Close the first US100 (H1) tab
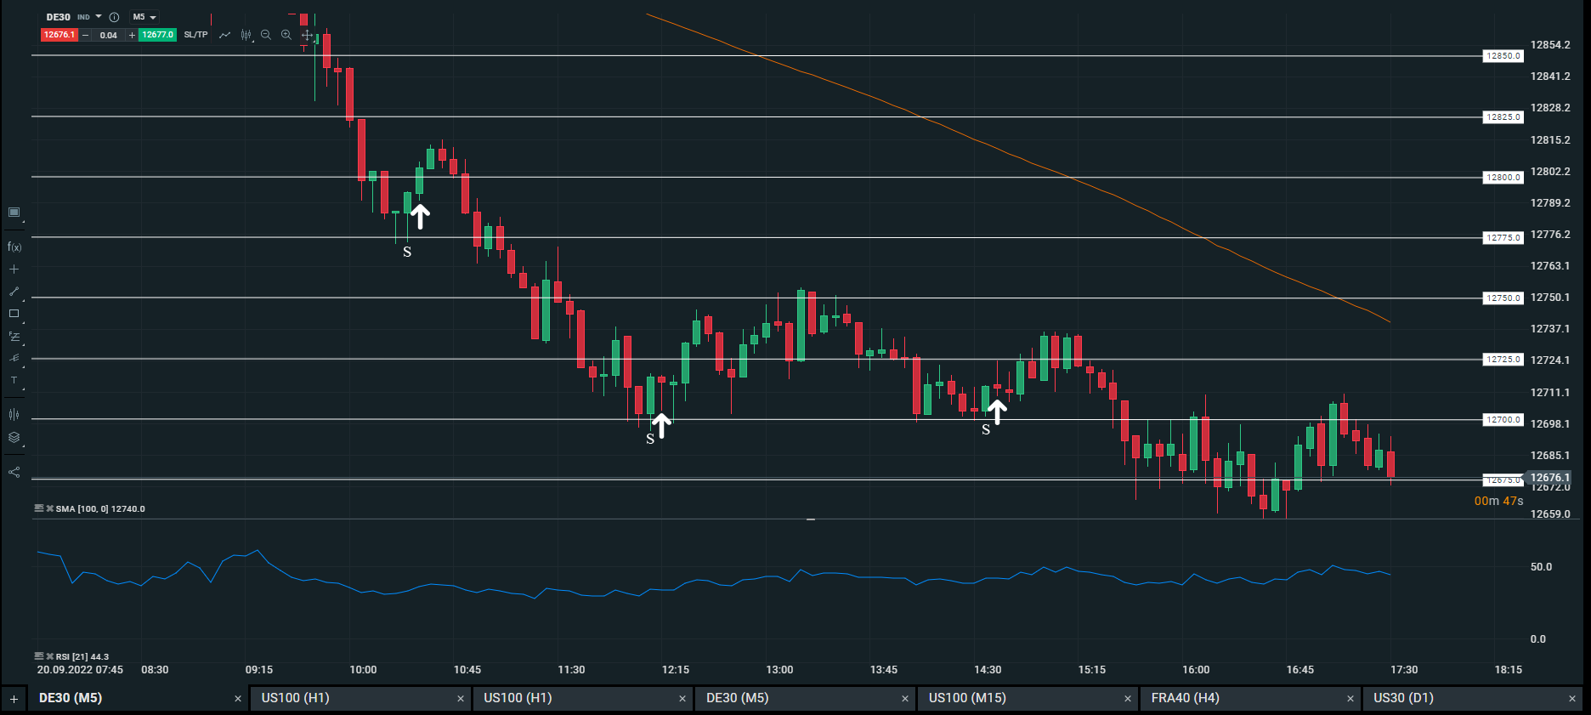Viewport: 1591px width, 715px height. pos(461,699)
